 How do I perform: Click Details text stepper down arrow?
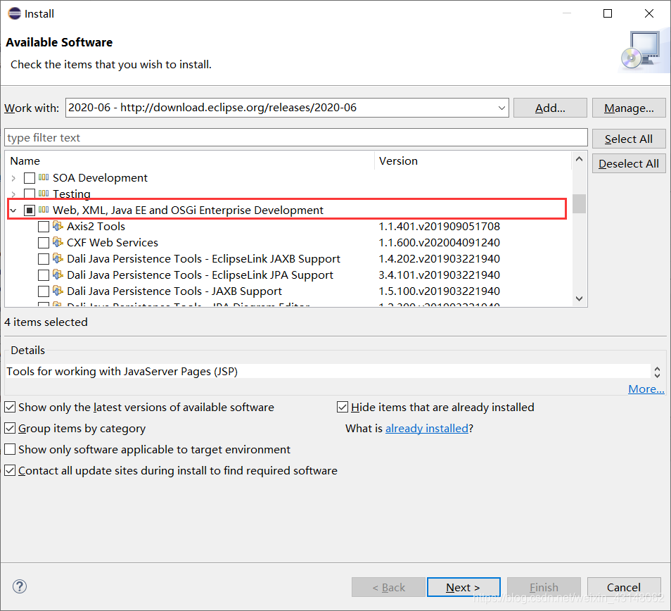658,375
